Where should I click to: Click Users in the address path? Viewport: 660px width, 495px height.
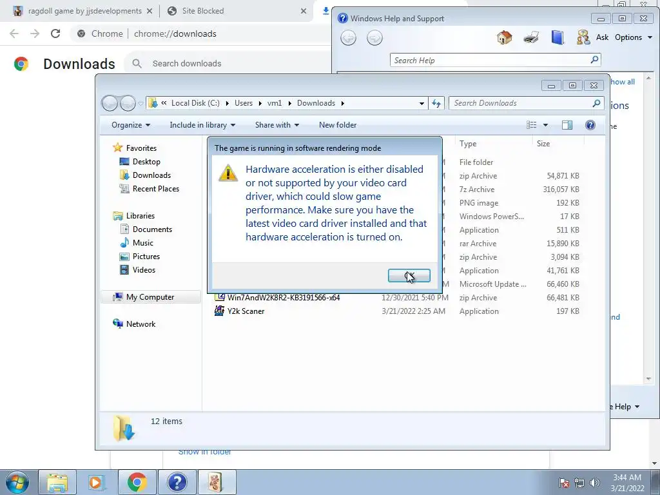243,103
